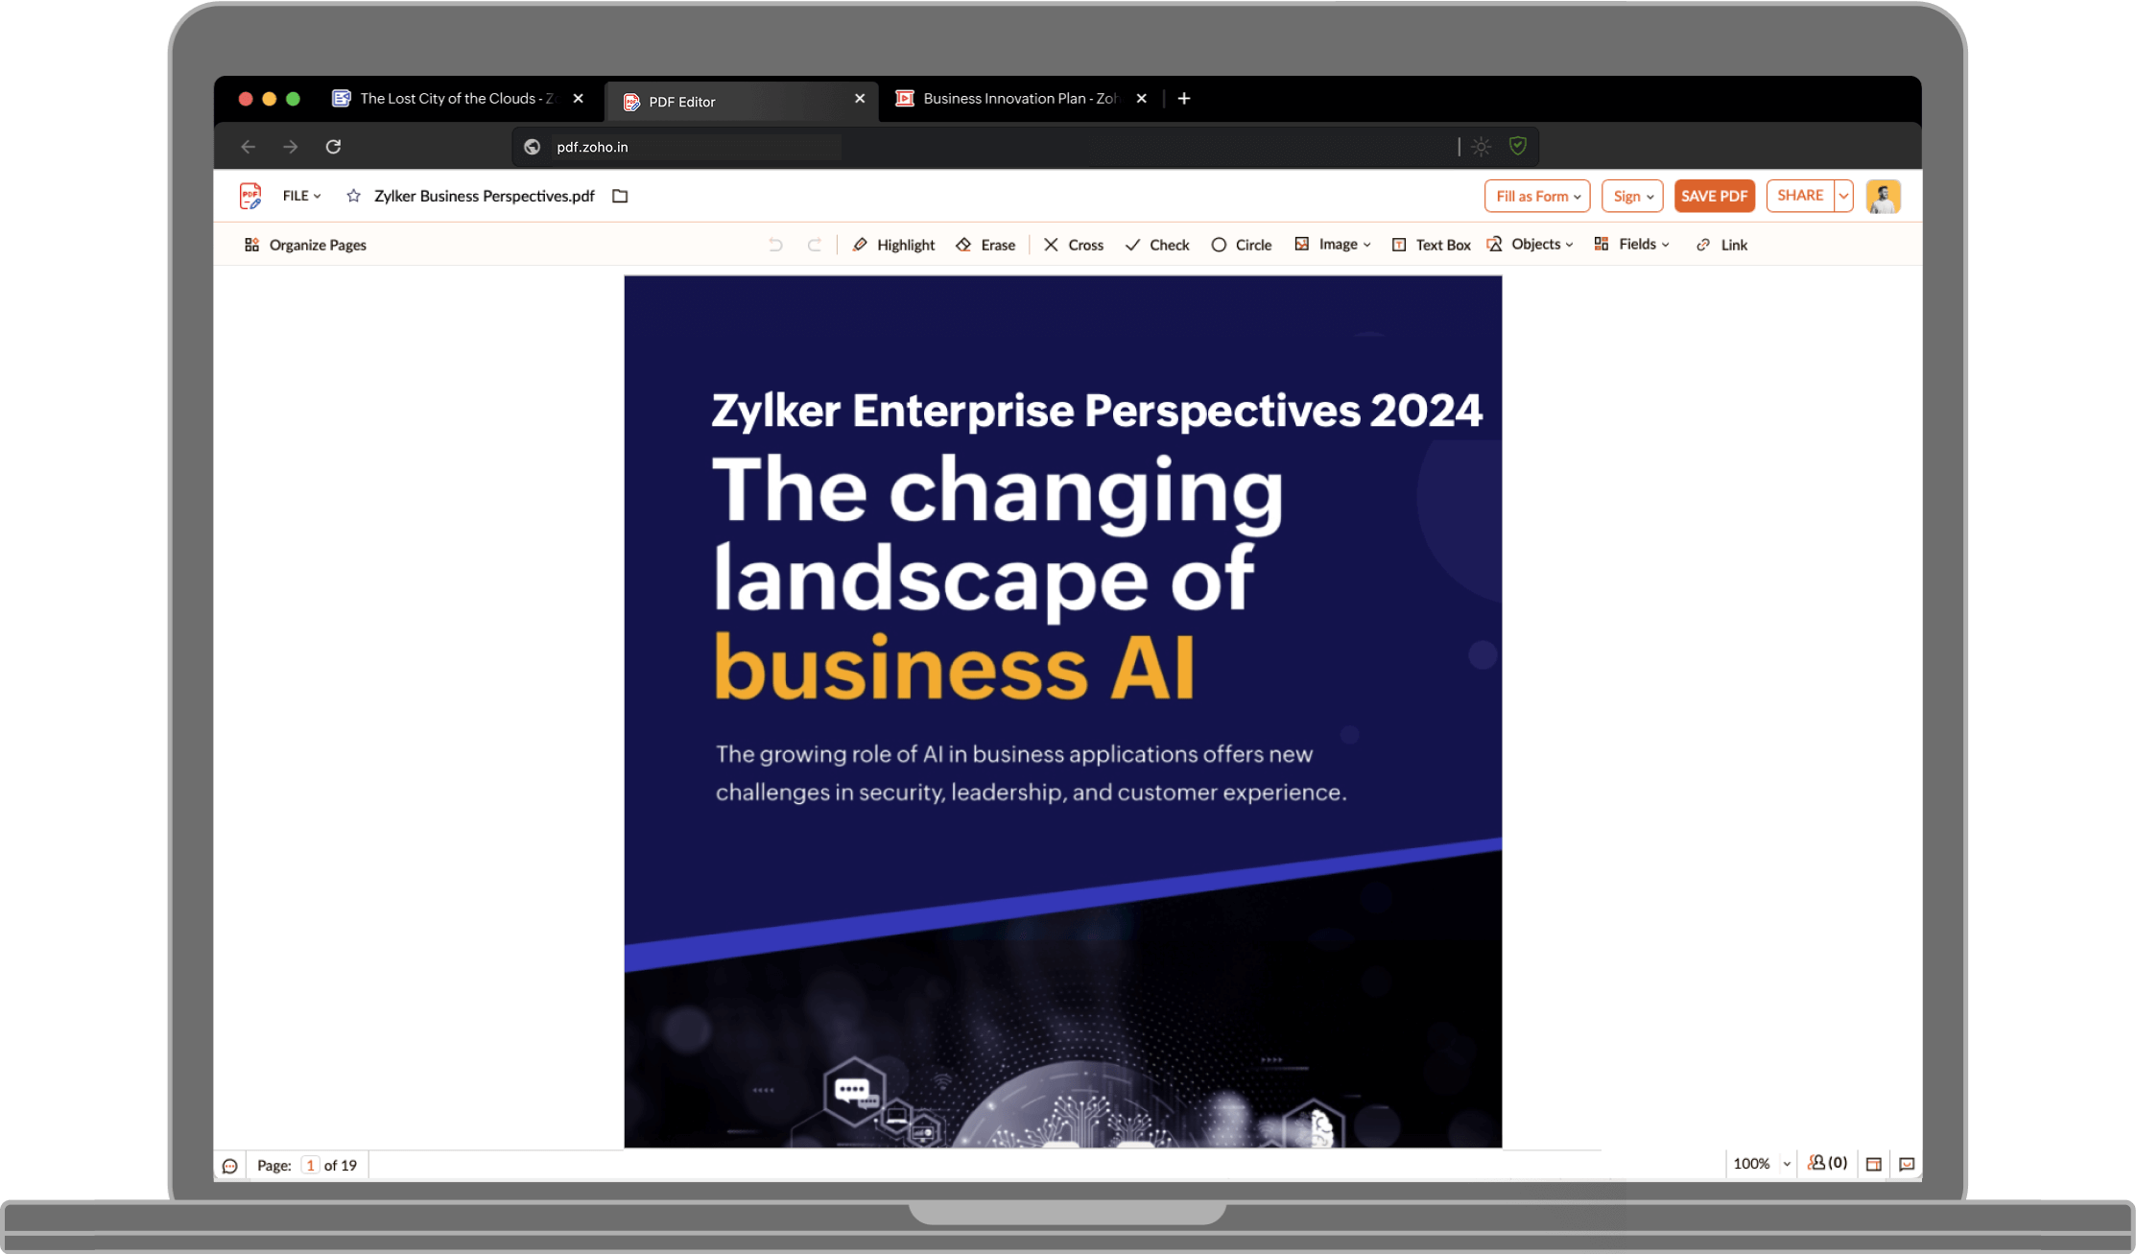Star Zylker Business Perspectives.pdf as favorite
Screen dimensions: 2136x1254
tap(353, 196)
